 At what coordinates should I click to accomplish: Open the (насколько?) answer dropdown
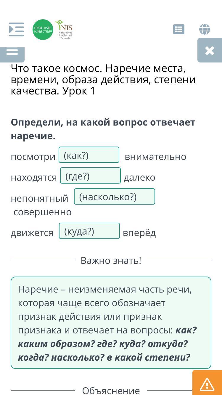[114, 197]
